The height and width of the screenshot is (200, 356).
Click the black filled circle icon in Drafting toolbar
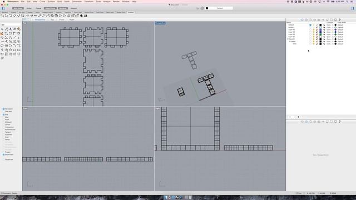(81, 16)
